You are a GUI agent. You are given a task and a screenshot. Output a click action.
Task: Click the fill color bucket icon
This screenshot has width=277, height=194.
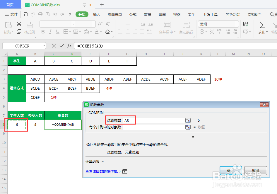tap(87, 32)
